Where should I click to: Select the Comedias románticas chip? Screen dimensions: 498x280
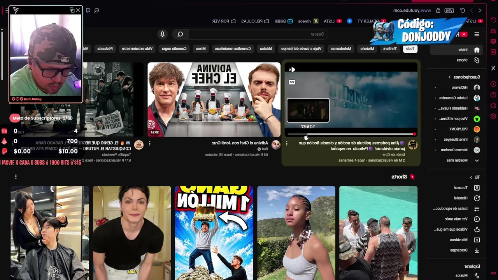(x=233, y=49)
